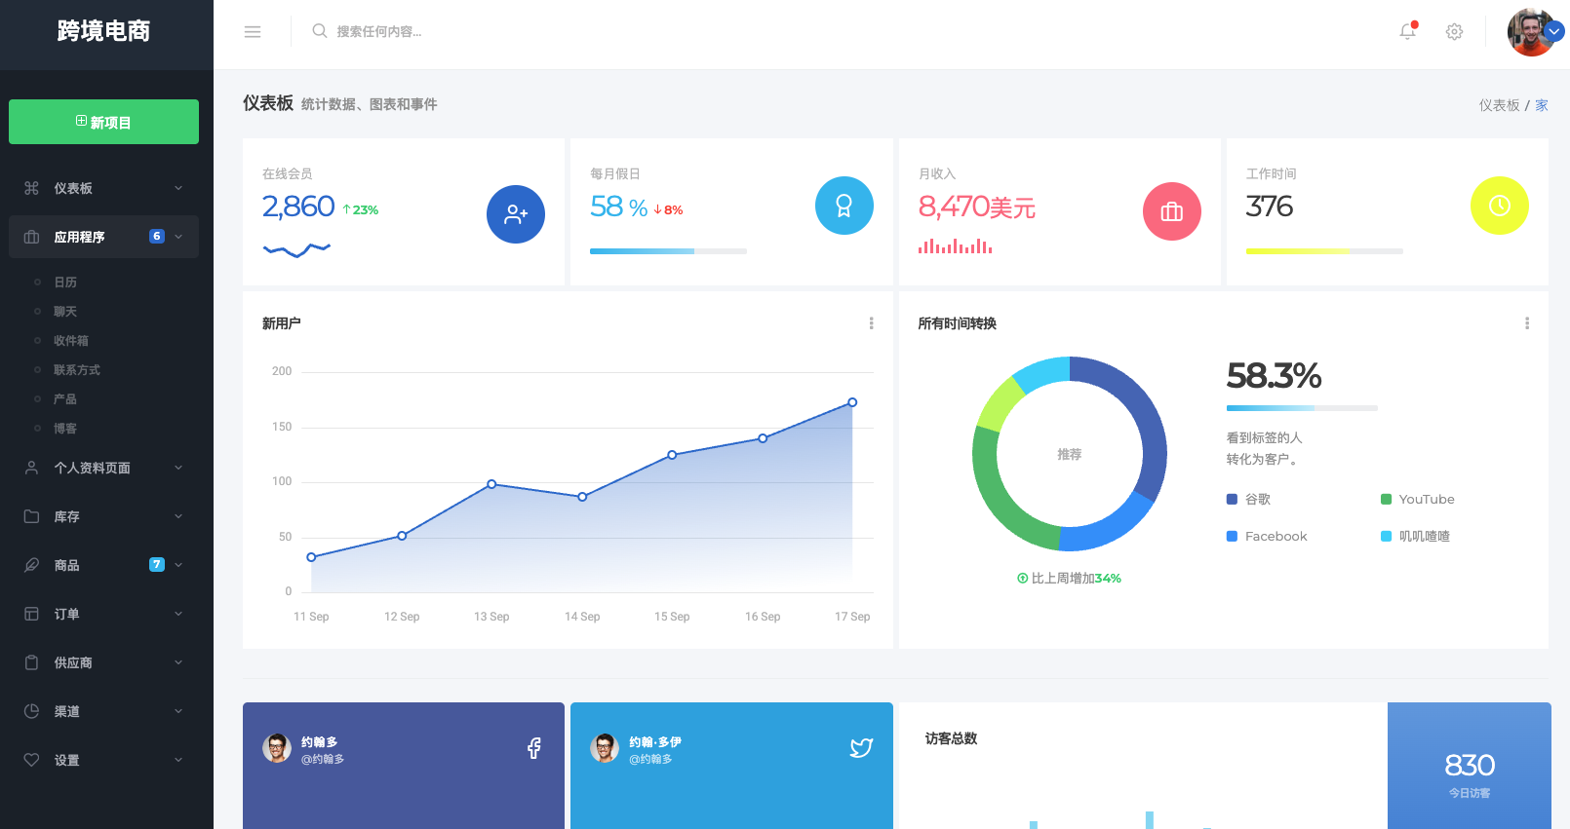
Task: Click the 家 breadcrumb link
Action: pyautogui.click(x=1542, y=105)
